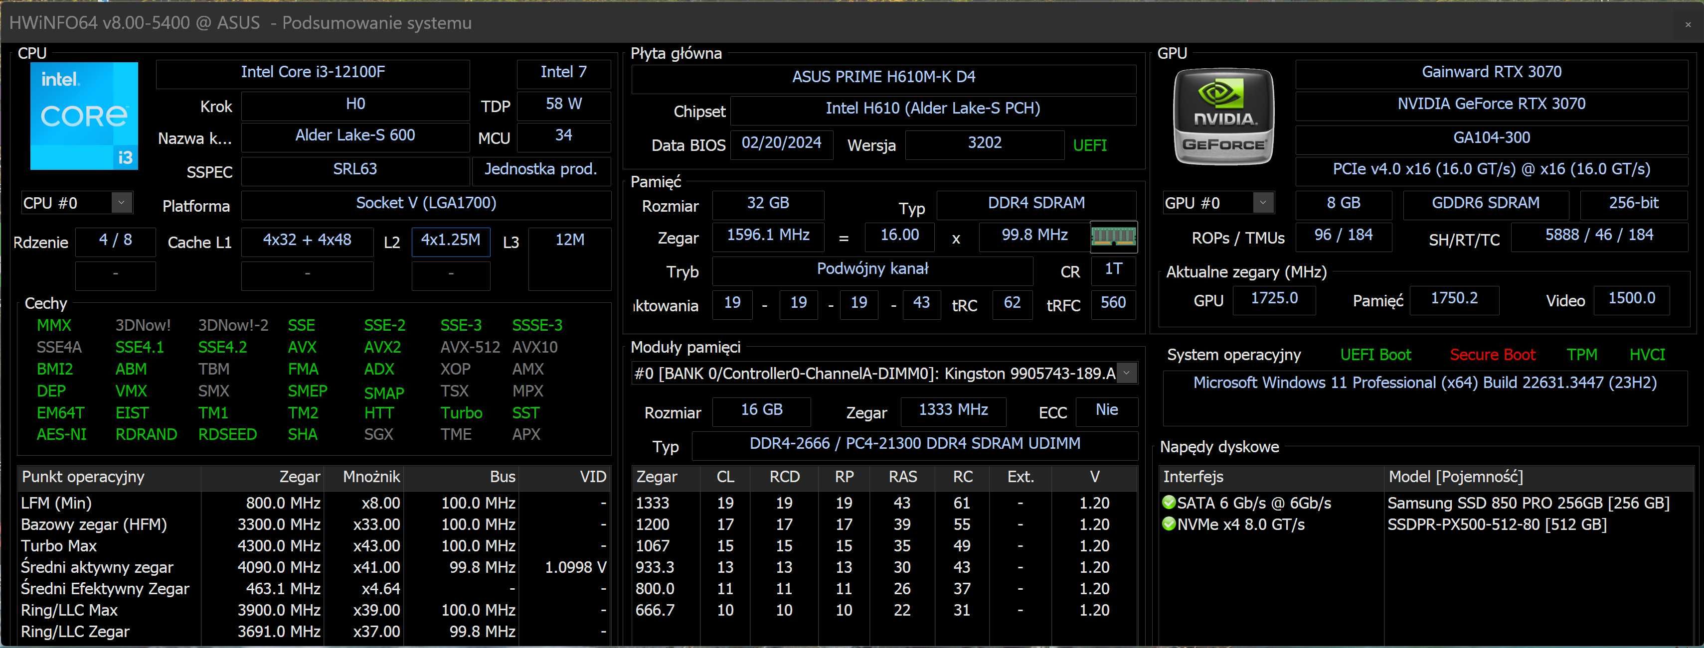Select the Samsung SSD 850 PRO 256GB row
1704x648 pixels.
click(1425, 504)
